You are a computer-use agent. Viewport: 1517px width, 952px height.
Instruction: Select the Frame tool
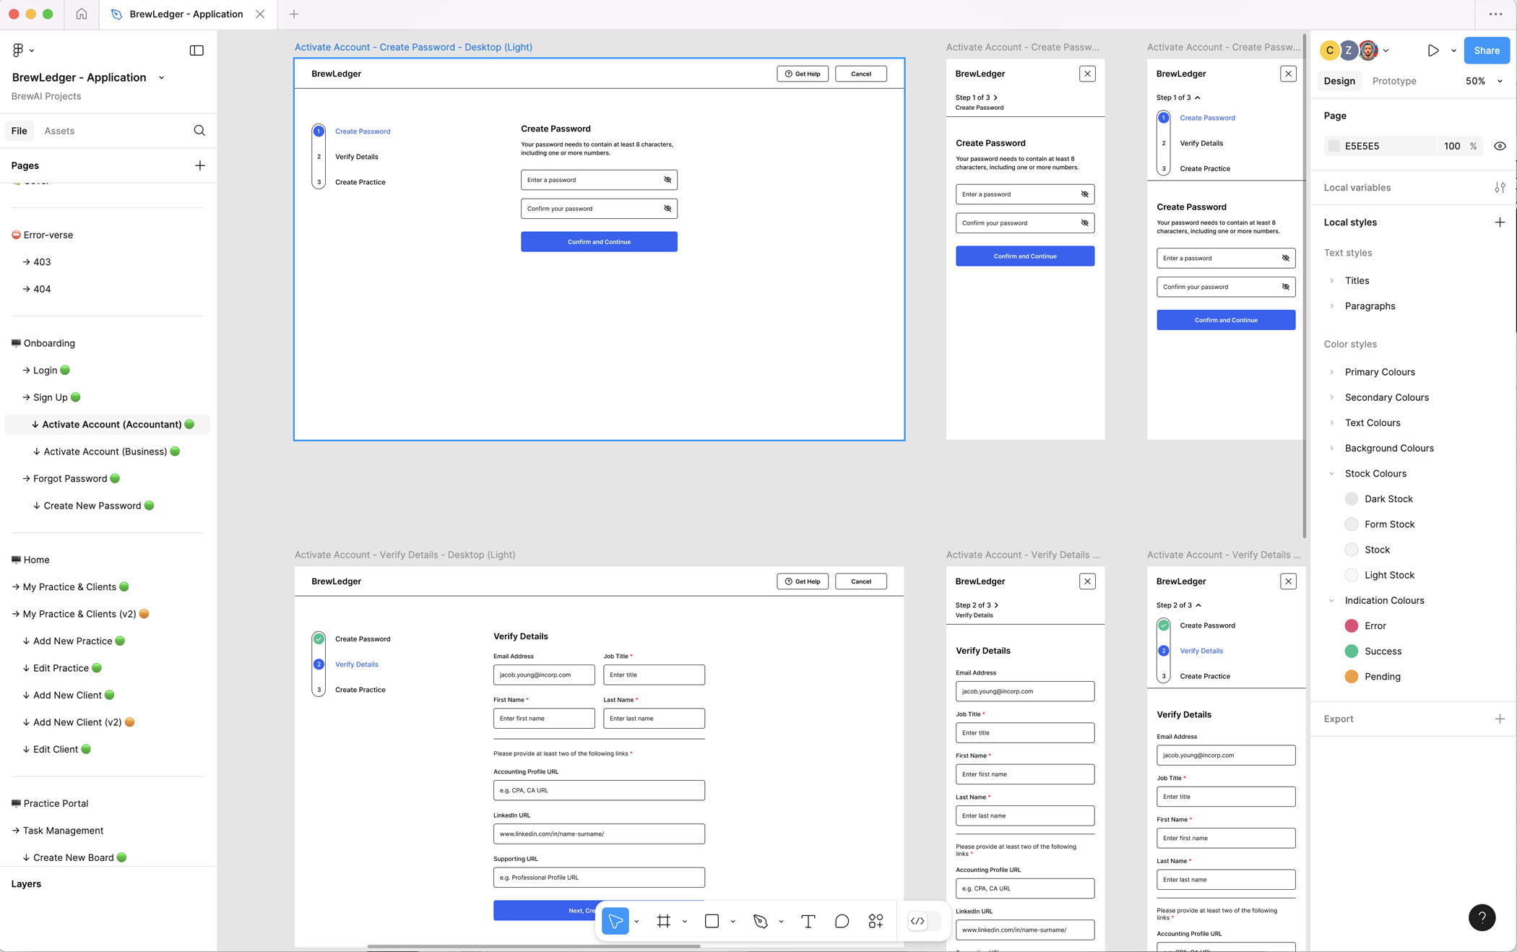coord(664,921)
